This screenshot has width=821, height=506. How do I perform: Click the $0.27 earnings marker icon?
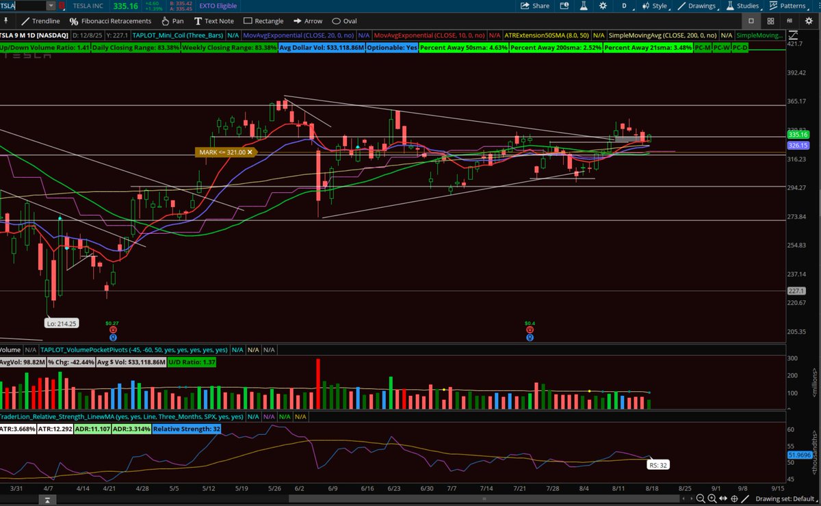click(112, 330)
